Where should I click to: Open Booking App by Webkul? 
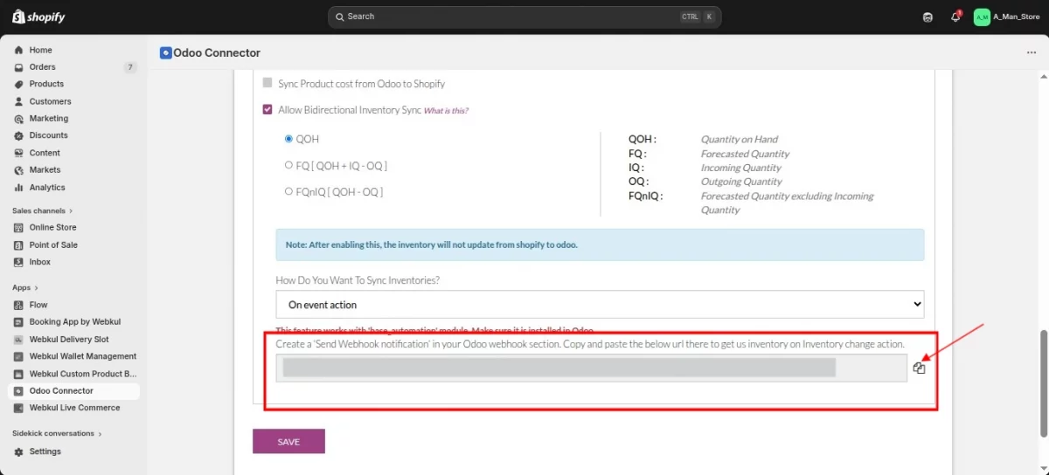(x=74, y=322)
